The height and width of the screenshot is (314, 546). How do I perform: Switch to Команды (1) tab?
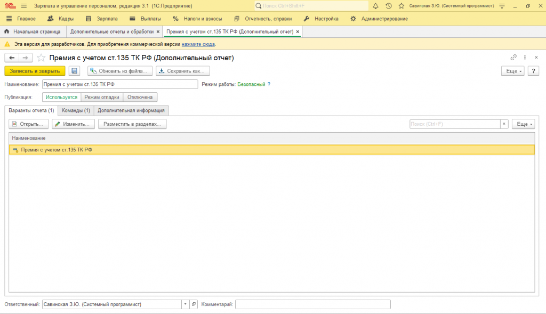point(76,110)
